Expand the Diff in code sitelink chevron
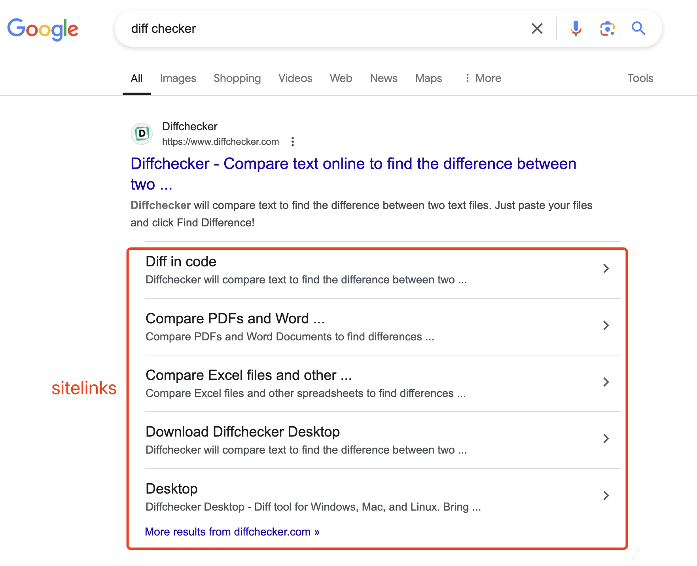Image resolution: width=697 pixels, height=566 pixels. [606, 268]
